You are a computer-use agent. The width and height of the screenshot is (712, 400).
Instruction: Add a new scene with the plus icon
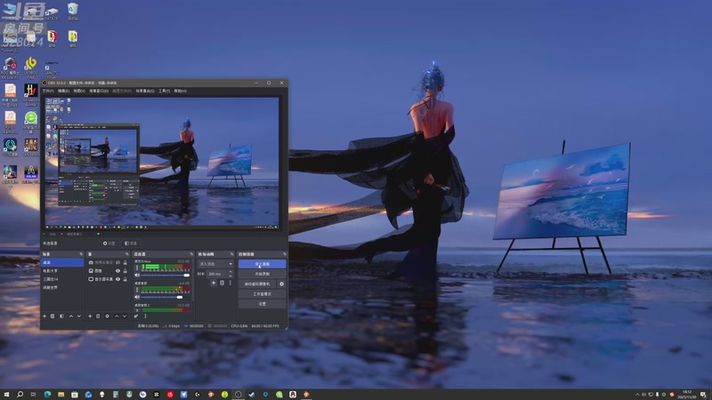coord(44,316)
